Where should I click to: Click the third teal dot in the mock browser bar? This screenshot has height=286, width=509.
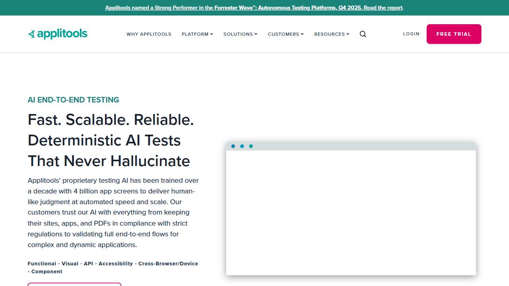[x=251, y=146]
